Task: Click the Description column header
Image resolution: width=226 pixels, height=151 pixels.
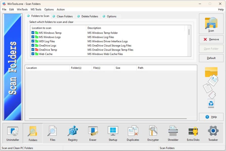Action: tap(135, 28)
